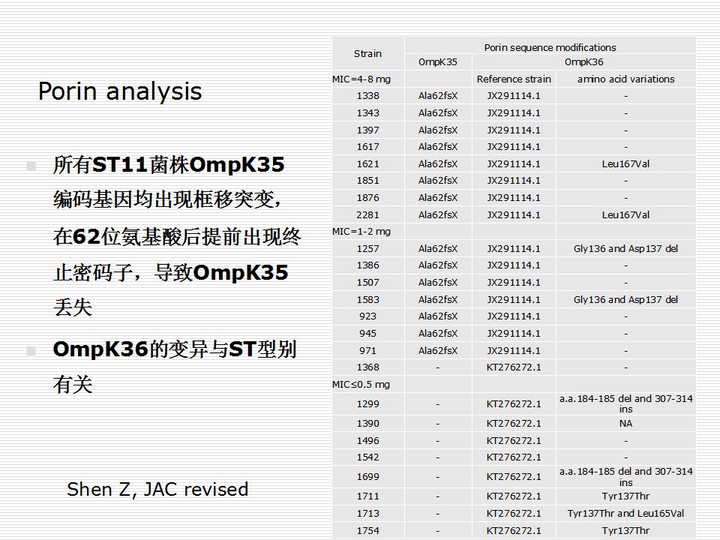Screen dimensions: 720x540
Task: Click 'a.a.184-185 del and 307-314 ins' in row 1299
Action: (x=625, y=403)
